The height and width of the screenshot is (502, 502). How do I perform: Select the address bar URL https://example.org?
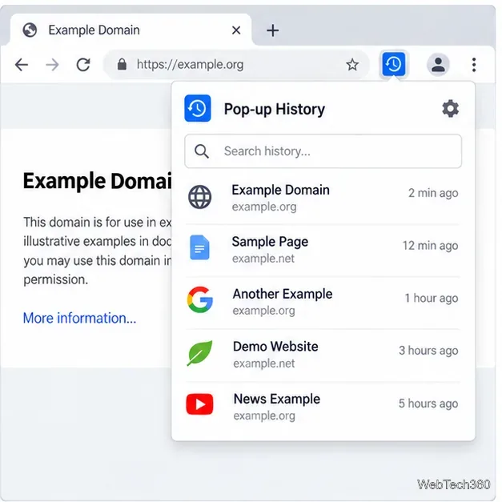coord(190,65)
